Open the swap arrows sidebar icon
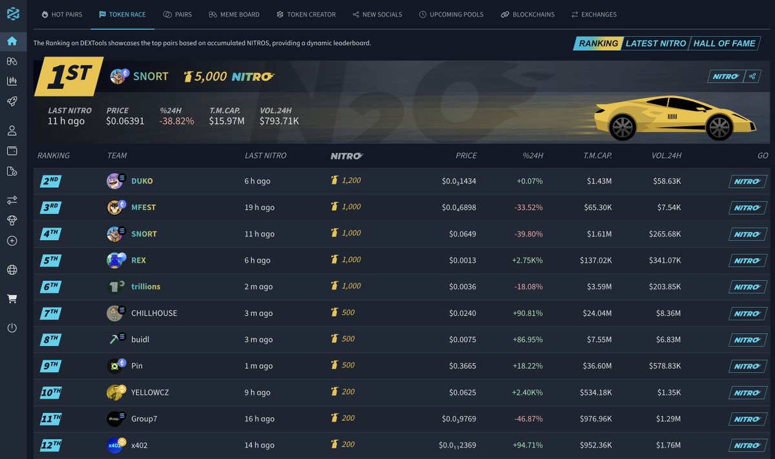The height and width of the screenshot is (459, 775). pos(12,200)
